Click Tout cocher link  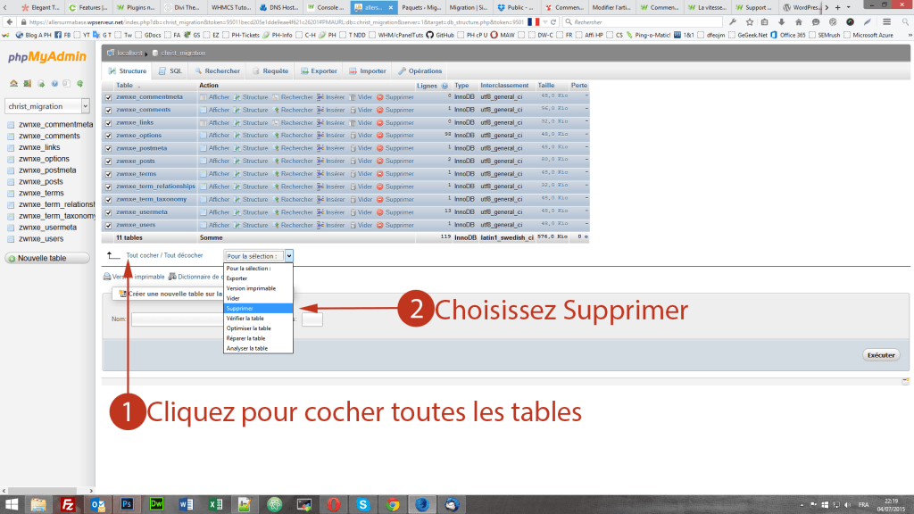(143, 255)
